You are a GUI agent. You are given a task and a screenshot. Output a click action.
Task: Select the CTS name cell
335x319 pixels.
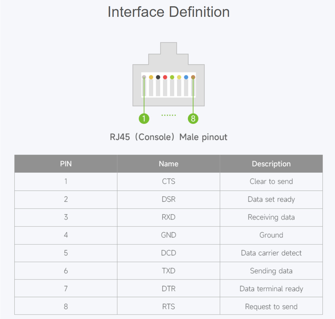click(169, 181)
